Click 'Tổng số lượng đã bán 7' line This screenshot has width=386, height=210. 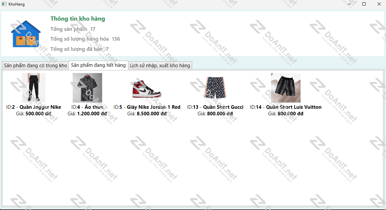tap(80, 49)
